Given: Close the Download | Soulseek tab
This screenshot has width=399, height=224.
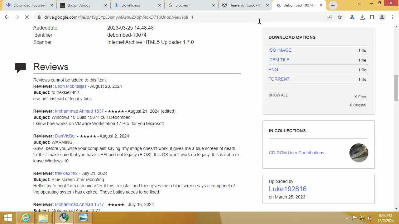Looking at the screenshot, I should [x=52, y=5].
